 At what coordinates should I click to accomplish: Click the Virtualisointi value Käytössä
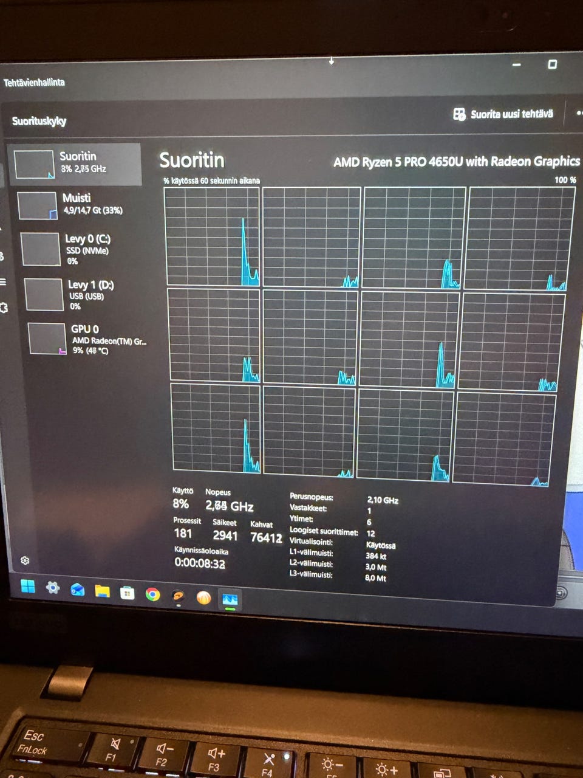coord(381,545)
